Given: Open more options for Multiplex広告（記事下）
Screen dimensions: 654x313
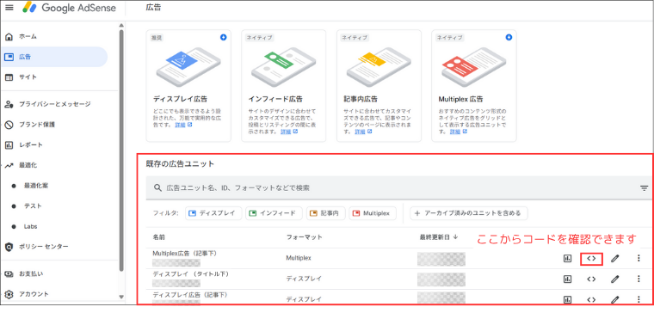Looking at the screenshot, I should (639, 259).
